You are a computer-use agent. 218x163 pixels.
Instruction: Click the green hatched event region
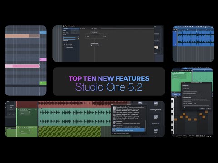tap(69, 132)
